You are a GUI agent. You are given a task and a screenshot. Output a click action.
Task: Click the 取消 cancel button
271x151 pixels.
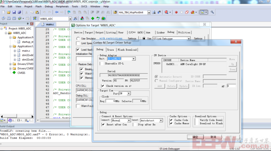click(213, 137)
